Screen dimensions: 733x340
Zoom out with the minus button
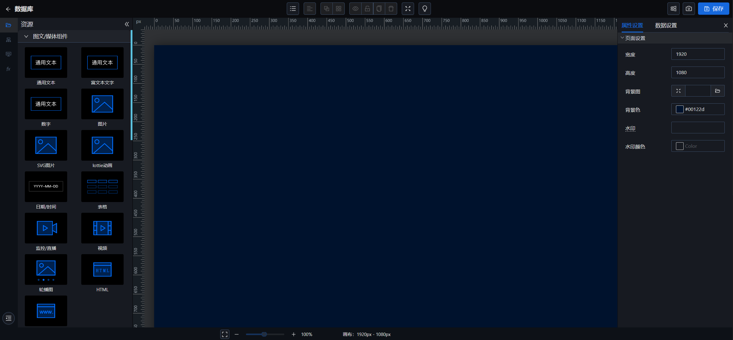pyautogui.click(x=236, y=334)
